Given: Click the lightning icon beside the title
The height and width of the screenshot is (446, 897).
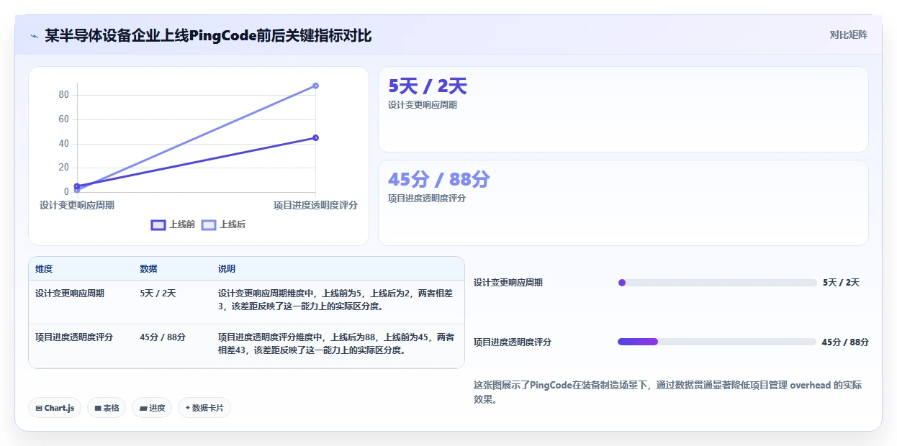Looking at the screenshot, I should 35,36.
